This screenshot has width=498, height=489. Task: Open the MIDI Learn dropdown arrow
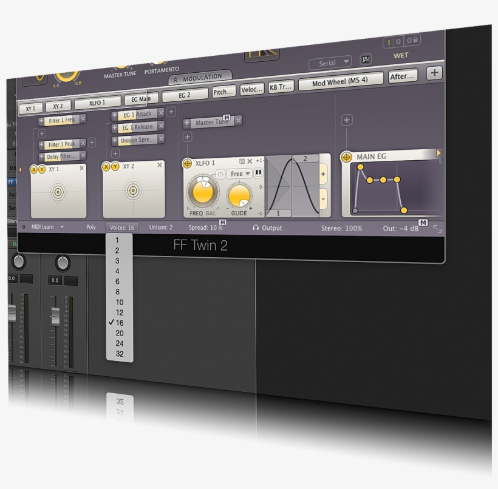[62, 227]
